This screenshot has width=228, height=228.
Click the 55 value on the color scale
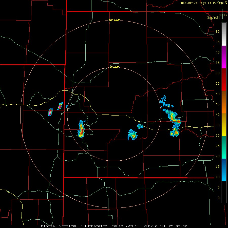click(218, 83)
